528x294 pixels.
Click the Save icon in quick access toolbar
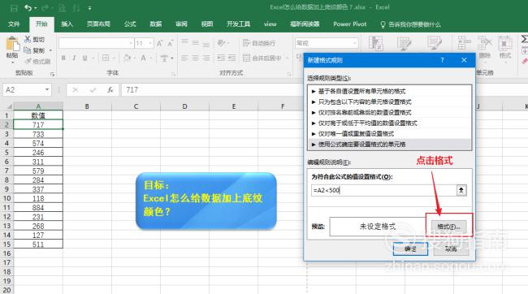click(14, 8)
